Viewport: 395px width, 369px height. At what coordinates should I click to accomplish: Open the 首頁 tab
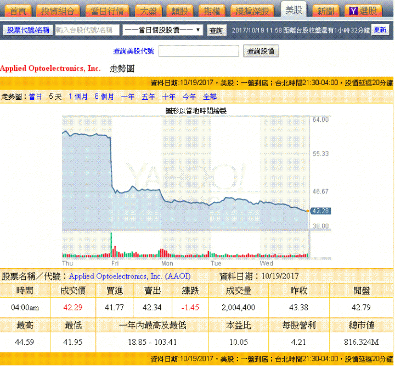18,12
